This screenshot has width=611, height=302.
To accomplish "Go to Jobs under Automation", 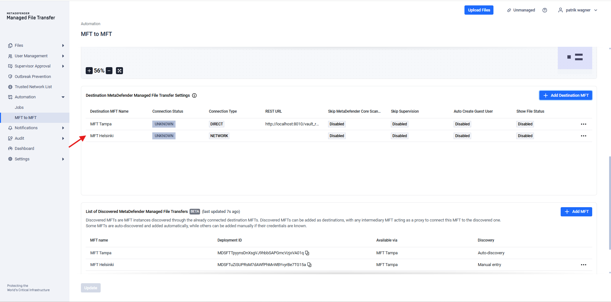I will coord(19,108).
